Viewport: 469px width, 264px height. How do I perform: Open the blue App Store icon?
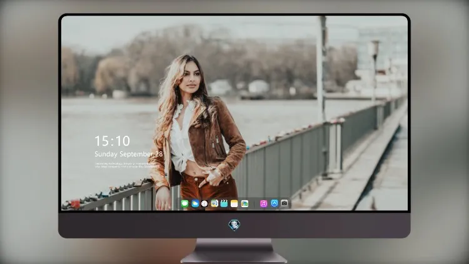(x=275, y=203)
